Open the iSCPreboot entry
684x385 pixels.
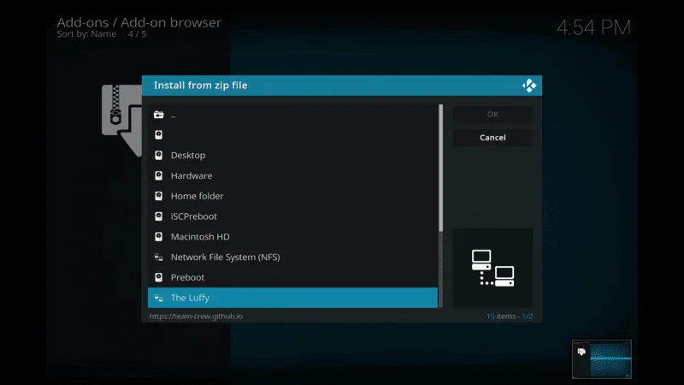pos(194,216)
